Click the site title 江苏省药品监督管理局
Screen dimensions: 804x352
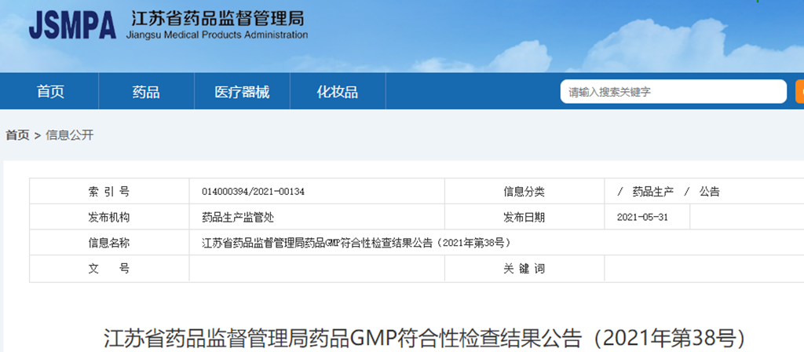pos(218,19)
